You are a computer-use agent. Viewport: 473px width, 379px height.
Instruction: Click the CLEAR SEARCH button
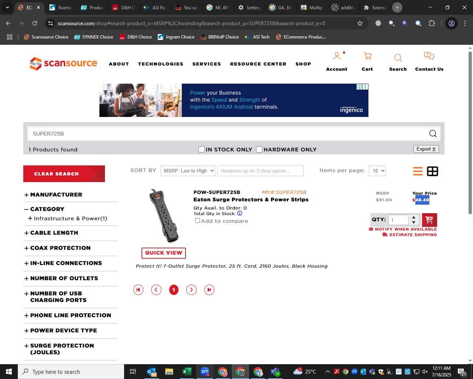[64, 174]
